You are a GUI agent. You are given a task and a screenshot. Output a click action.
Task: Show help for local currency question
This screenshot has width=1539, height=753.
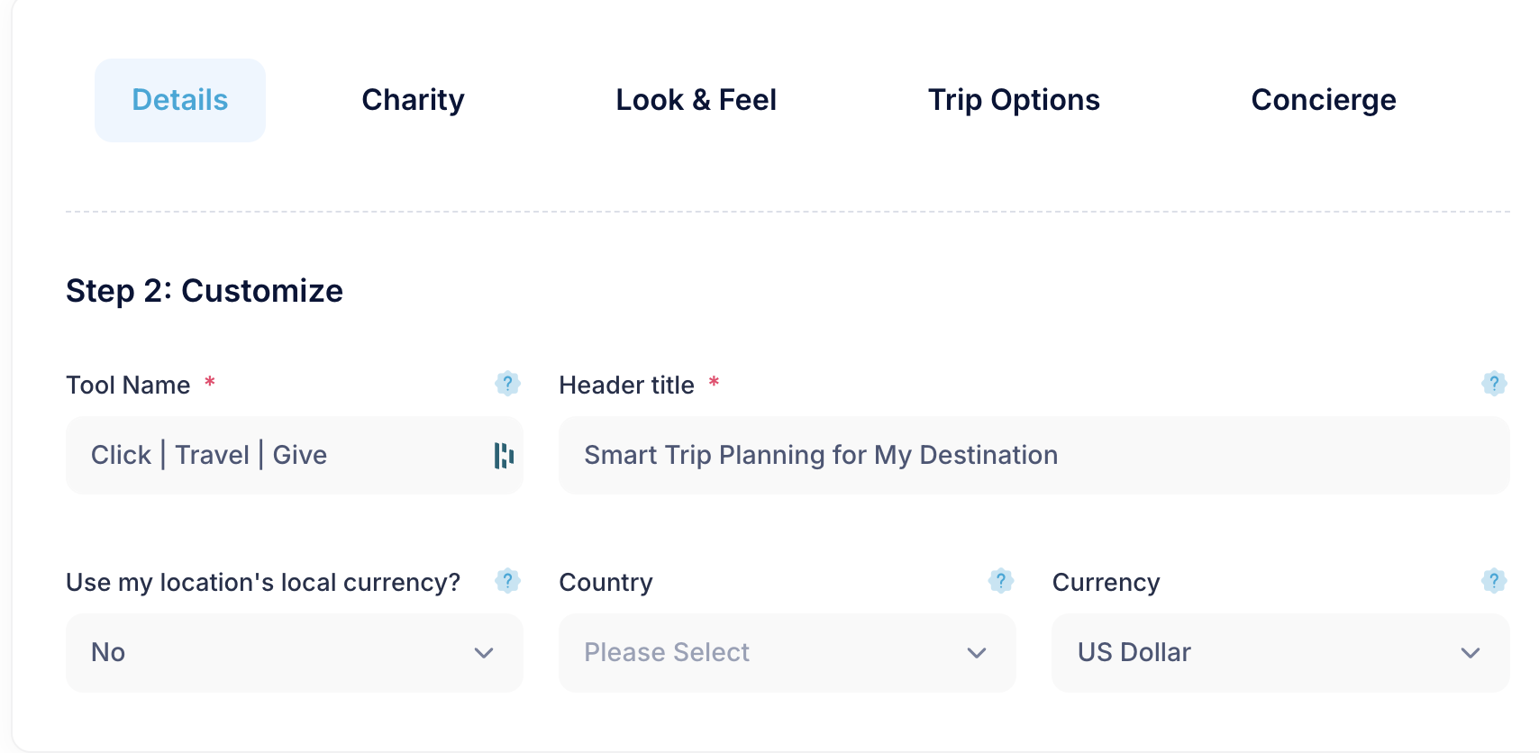click(x=507, y=581)
